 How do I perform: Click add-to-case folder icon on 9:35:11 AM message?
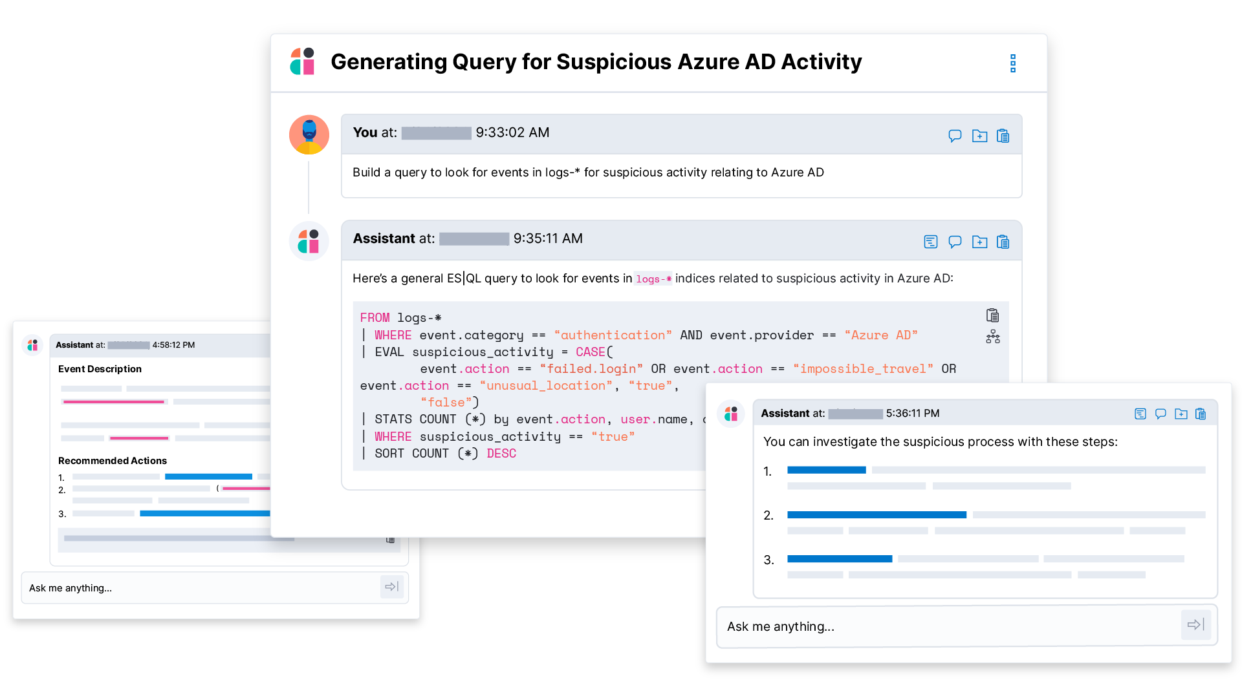tap(979, 242)
